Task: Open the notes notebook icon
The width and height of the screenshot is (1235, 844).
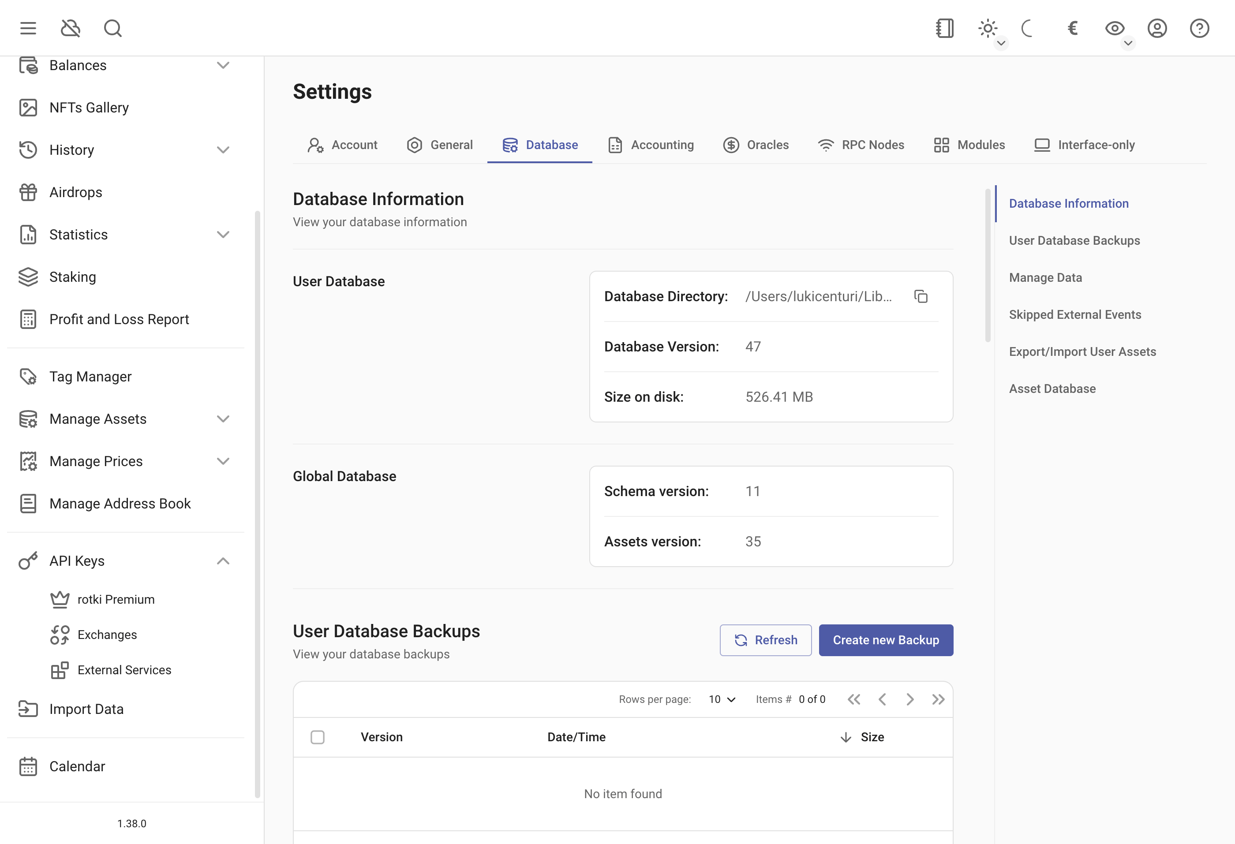Action: click(944, 28)
